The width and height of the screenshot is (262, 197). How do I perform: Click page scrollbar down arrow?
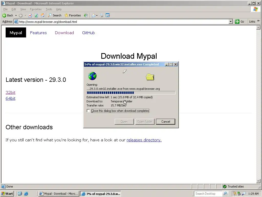[258, 181]
